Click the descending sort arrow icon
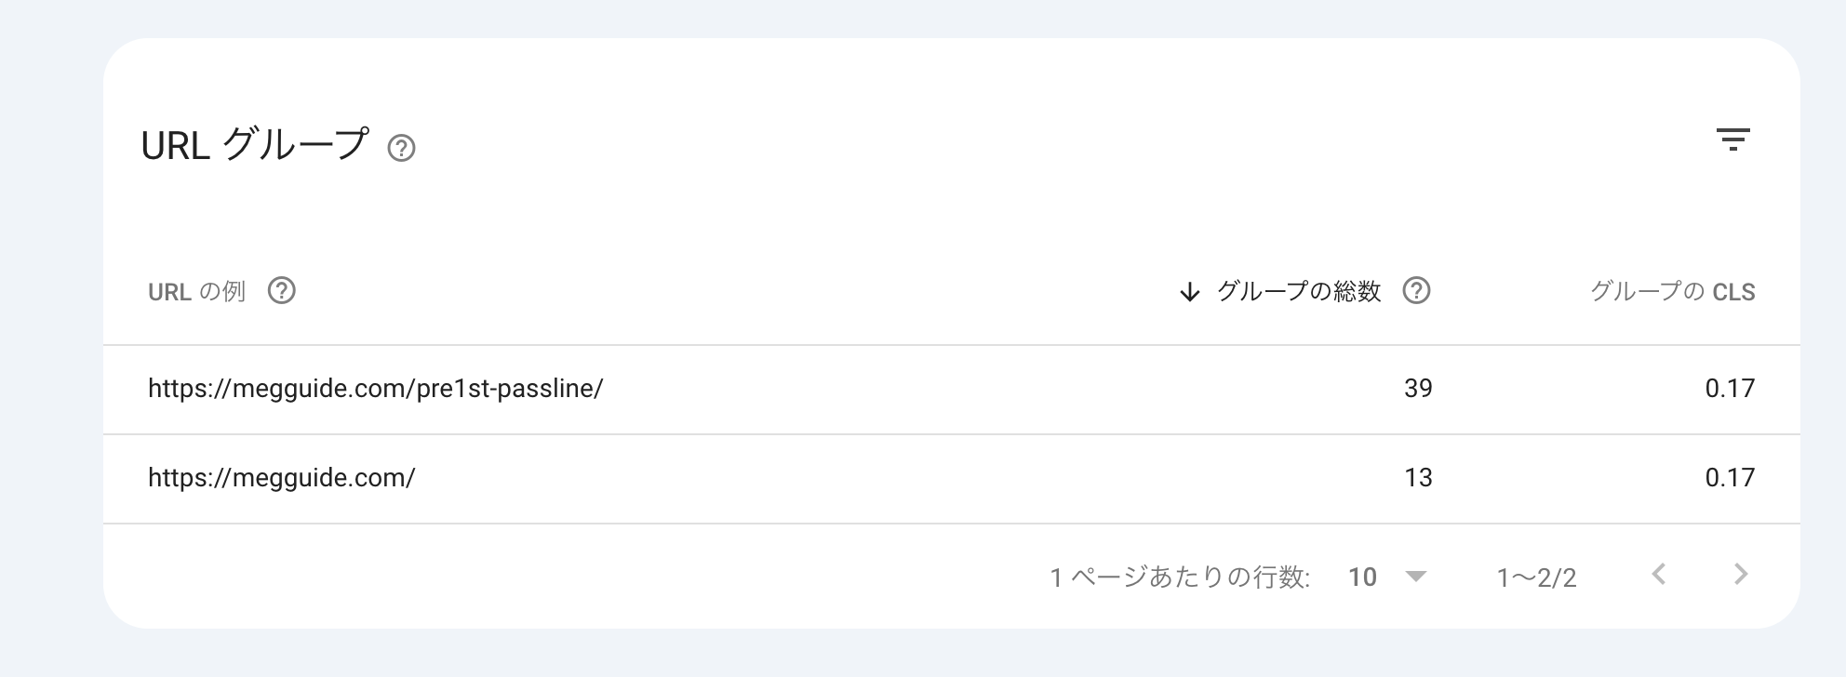This screenshot has width=1846, height=677. pos(1189,293)
